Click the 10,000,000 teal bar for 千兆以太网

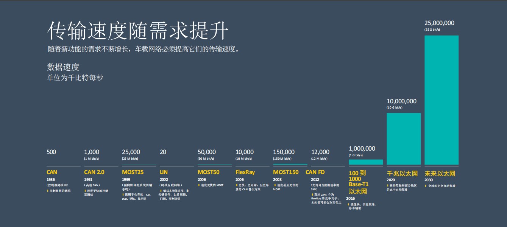[x=403, y=139]
